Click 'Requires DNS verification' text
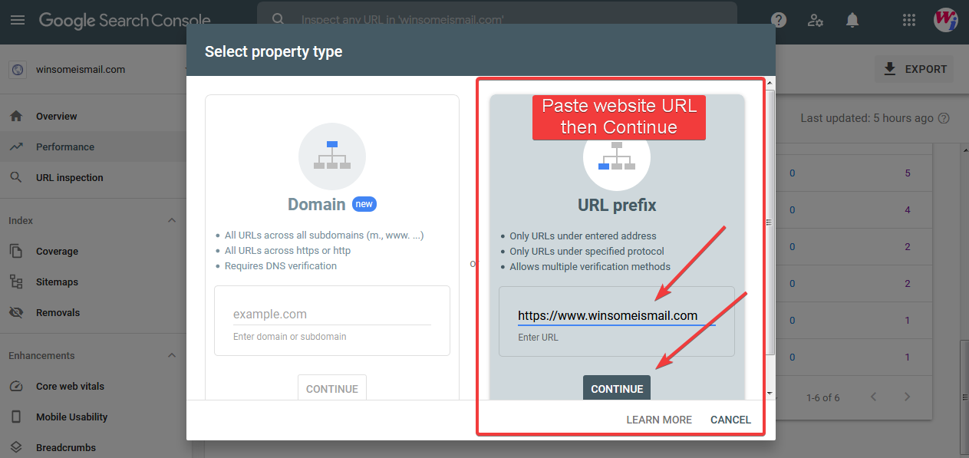 281,265
